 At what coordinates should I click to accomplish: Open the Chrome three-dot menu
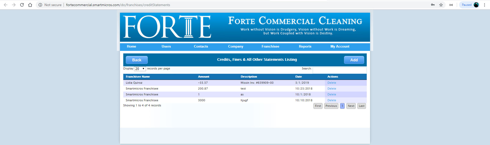[x=484, y=5]
